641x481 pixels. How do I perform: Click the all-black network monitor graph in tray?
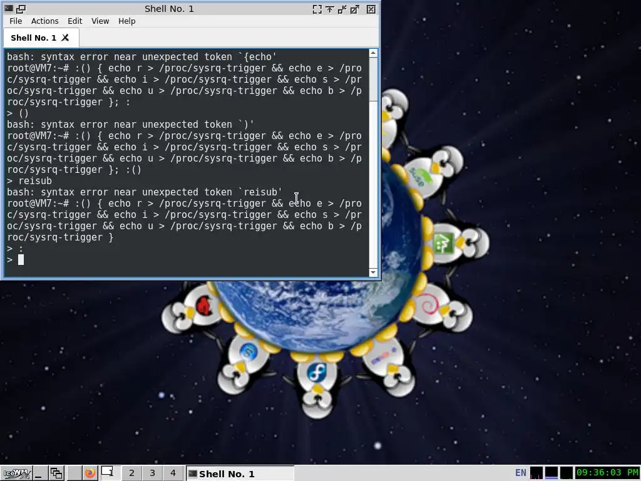566,473
